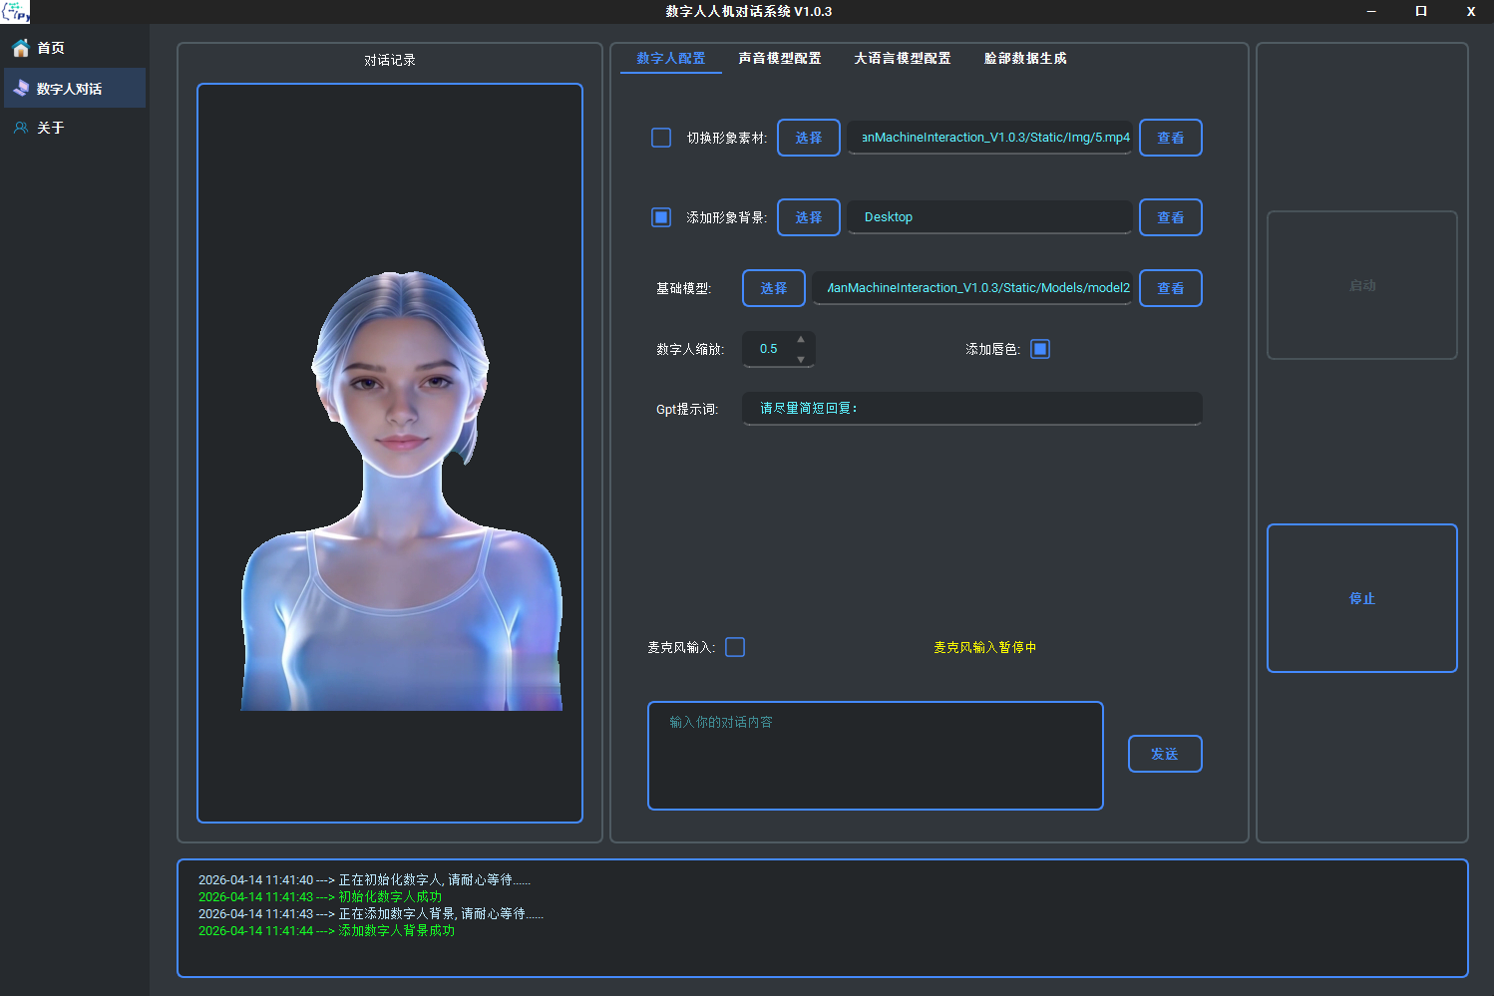Click the 输入你的对话内容 text box
This screenshot has width=1494, height=996.
pos(875,756)
